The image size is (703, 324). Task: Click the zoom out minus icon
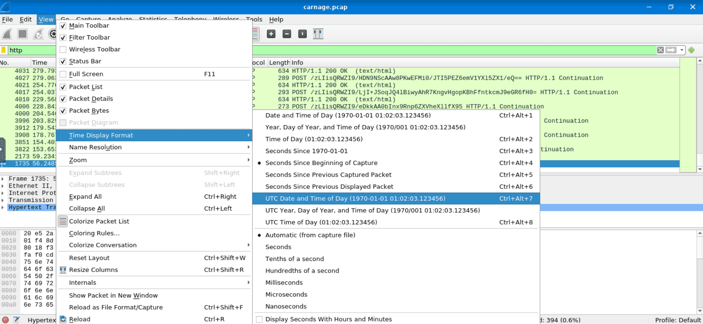[x=287, y=34]
